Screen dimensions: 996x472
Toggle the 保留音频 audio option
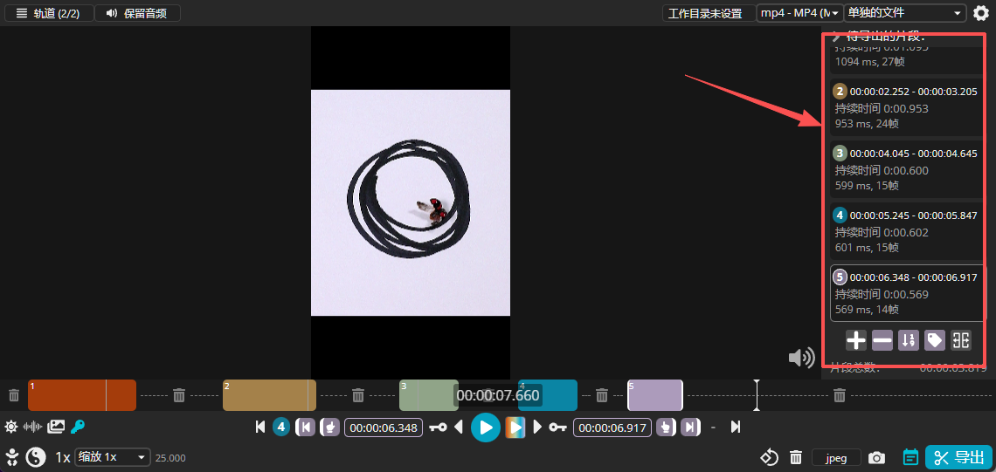tap(136, 13)
